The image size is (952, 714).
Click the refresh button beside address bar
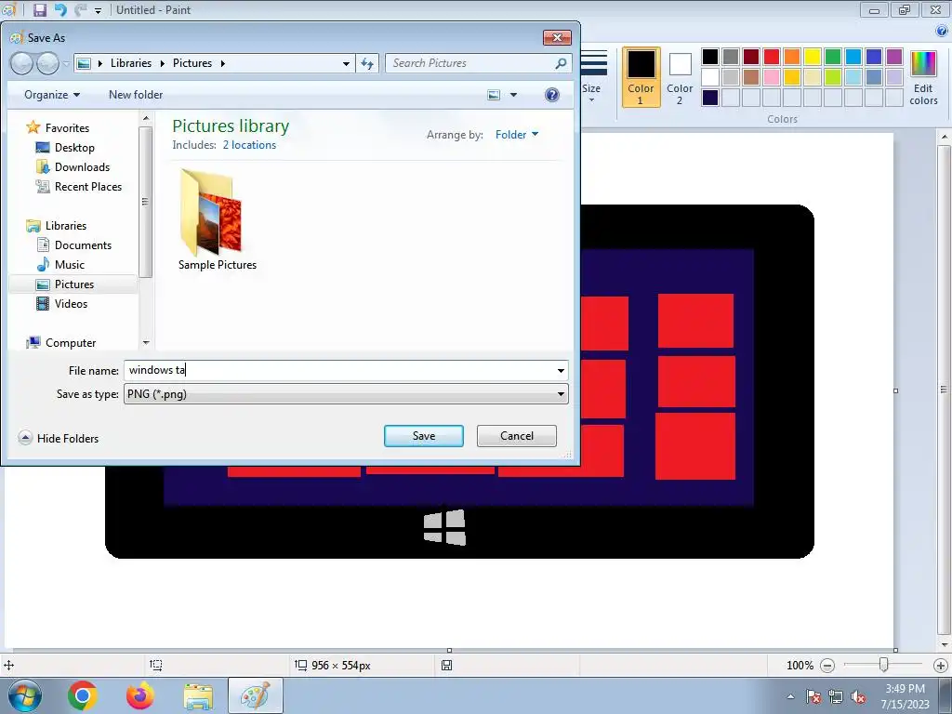tap(367, 63)
